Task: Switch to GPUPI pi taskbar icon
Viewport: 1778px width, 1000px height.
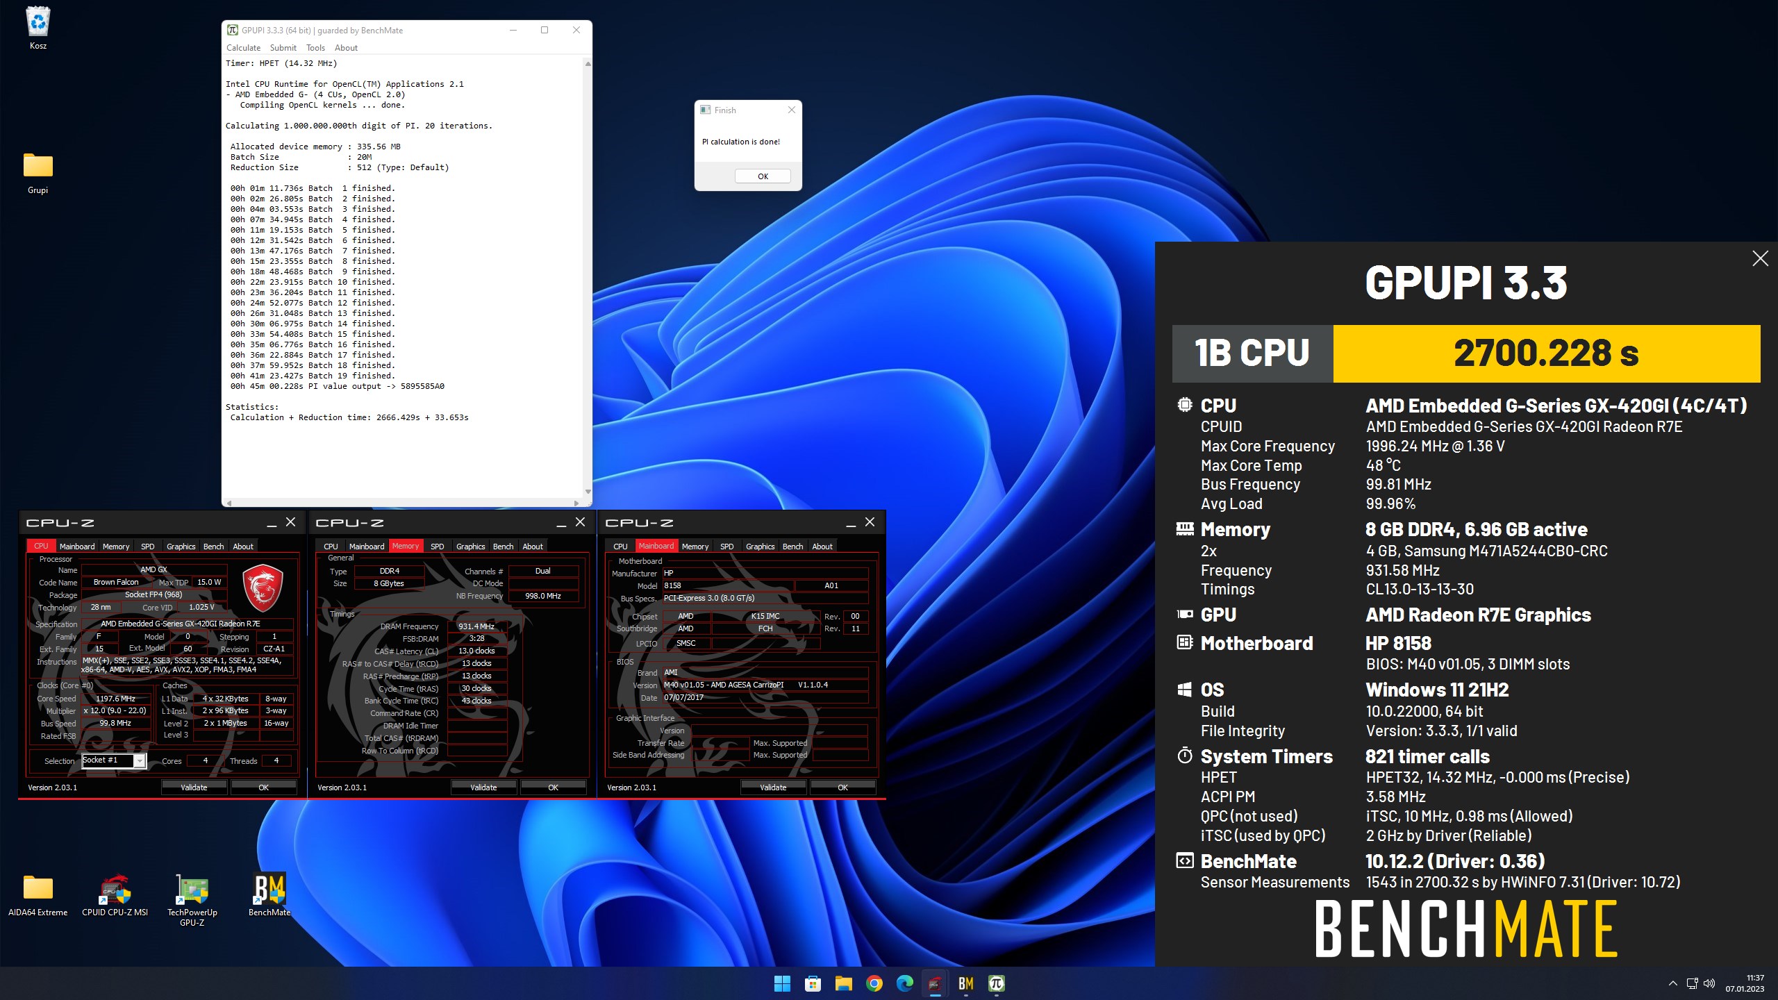Action: pyautogui.click(x=996, y=983)
